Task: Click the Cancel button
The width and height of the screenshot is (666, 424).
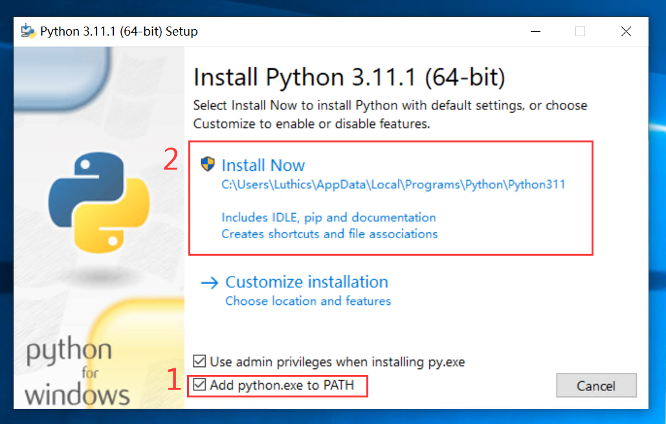Action: [596, 385]
